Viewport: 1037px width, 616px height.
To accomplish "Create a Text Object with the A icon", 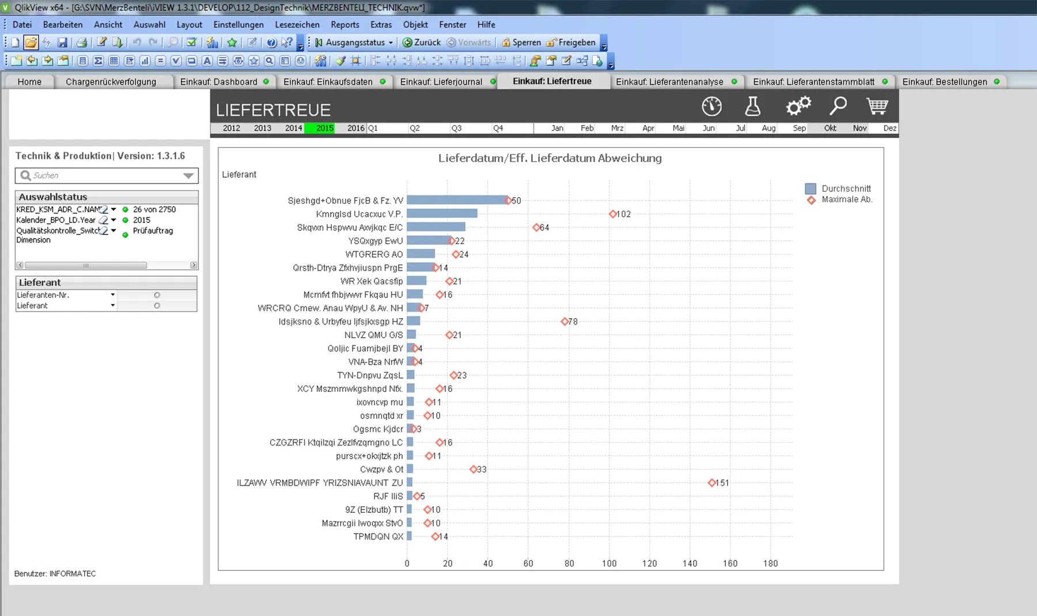I will point(207,61).
